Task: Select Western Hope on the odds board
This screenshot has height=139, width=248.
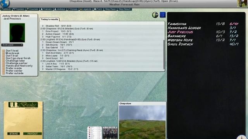Action: pyautogui.click(x=180, y=40)
